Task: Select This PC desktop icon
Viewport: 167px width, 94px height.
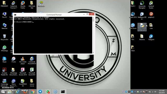Action: [4, 15]
